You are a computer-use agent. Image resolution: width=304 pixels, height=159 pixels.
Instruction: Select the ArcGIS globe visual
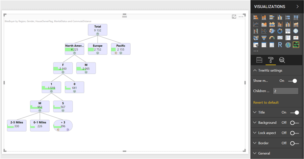click(288, 45)
